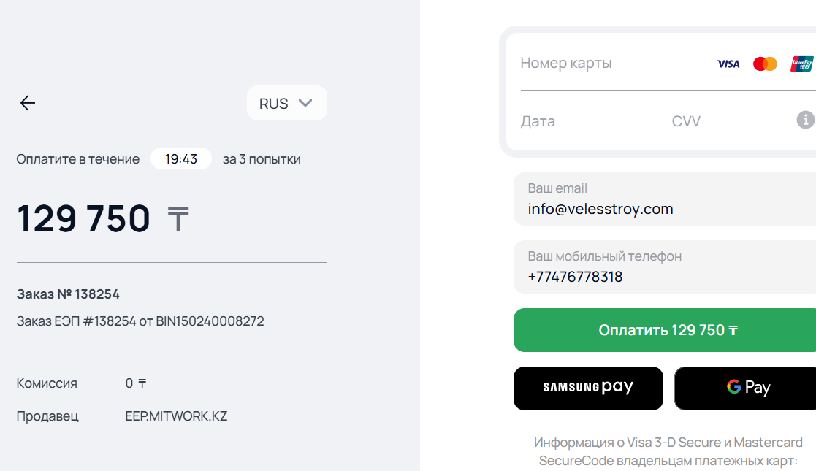Click the EEP.MITWORK.KZ seller name

176,416
